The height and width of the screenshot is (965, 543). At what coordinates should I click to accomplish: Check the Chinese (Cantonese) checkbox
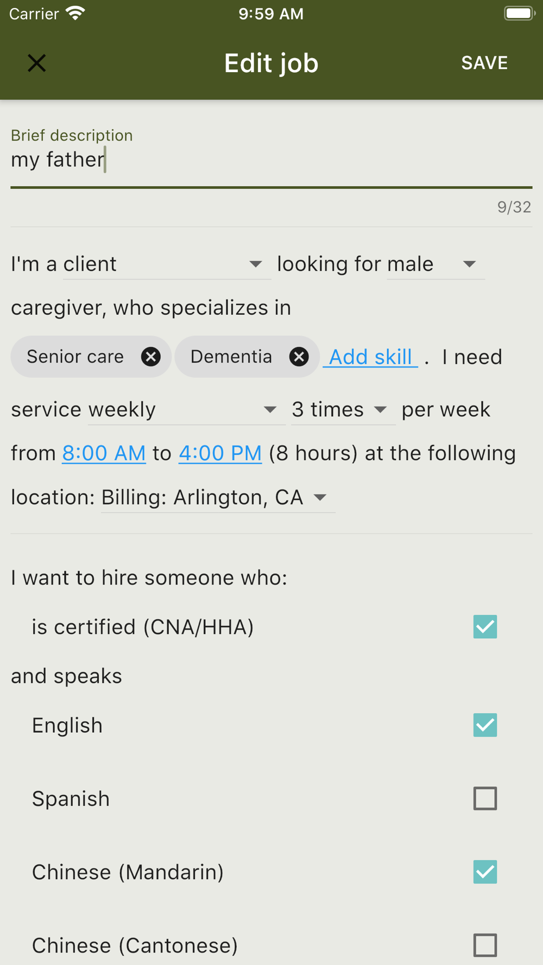click(x=485, y=945)
